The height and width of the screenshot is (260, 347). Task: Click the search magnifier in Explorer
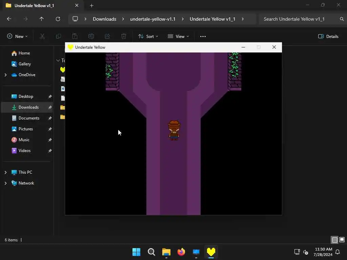click(x=342, y=19)
